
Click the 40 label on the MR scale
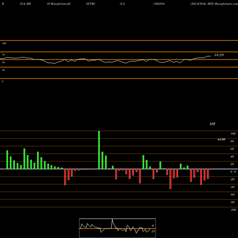coord(232,157)
